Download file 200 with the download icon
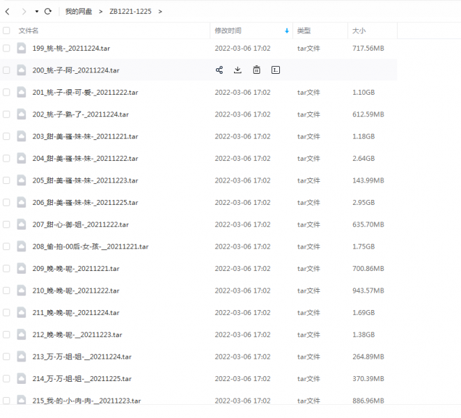Viewport: 461px width, 418px height. pos(237,70)
